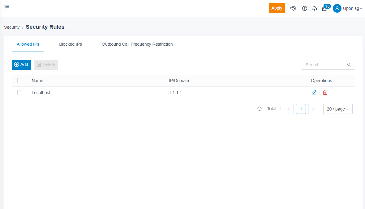Delete Localhost rule with red trash icon
The width and height of the screenshot is (365, 209).
(x=325, y=92)
